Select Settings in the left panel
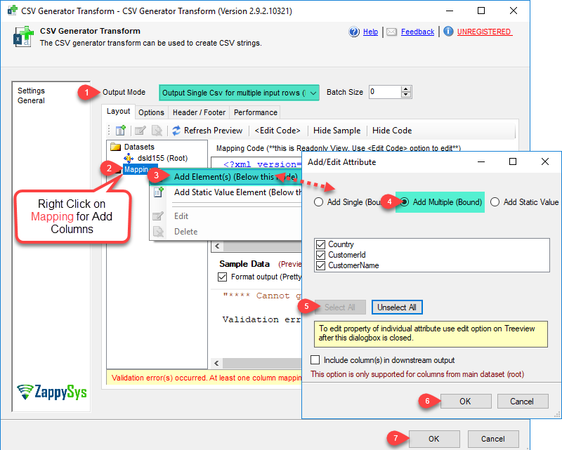562x450 pixels. 31,91
